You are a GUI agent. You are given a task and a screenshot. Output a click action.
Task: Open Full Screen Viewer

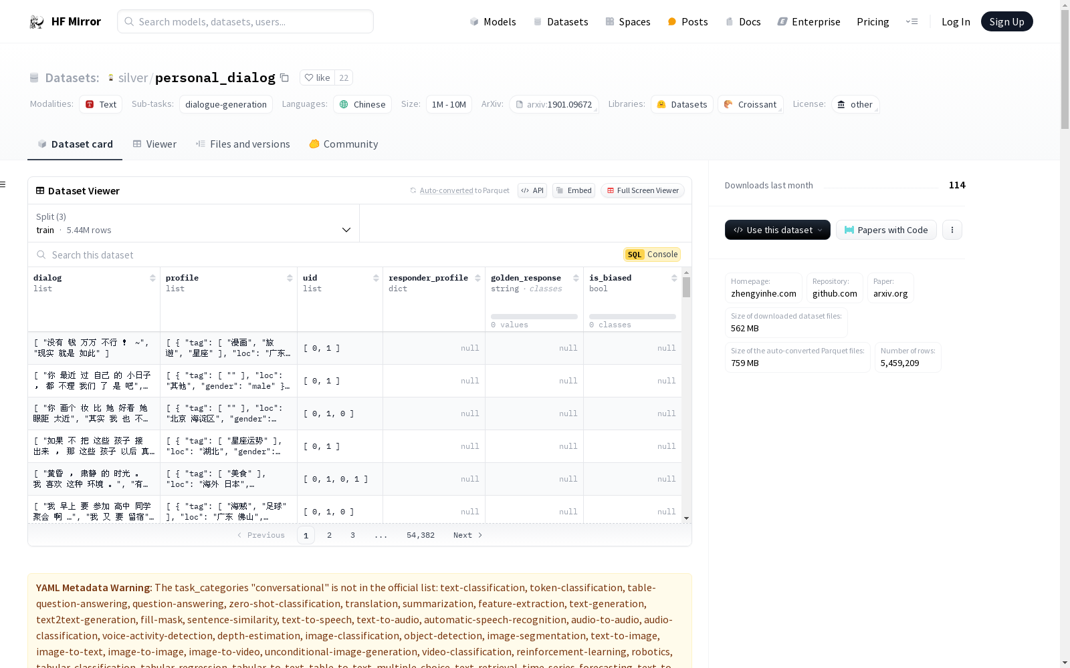click(642, 190)
